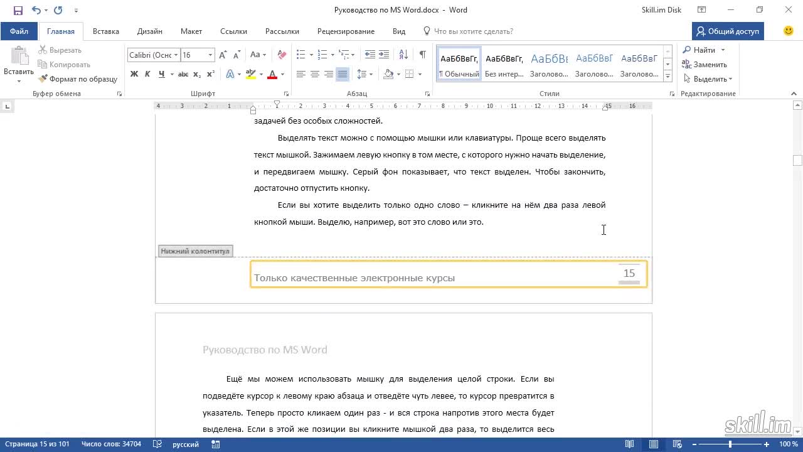Viewport: 803px width, 452px height.
Task: Switch to the Вставка tab
Action: tap(106, 31)
